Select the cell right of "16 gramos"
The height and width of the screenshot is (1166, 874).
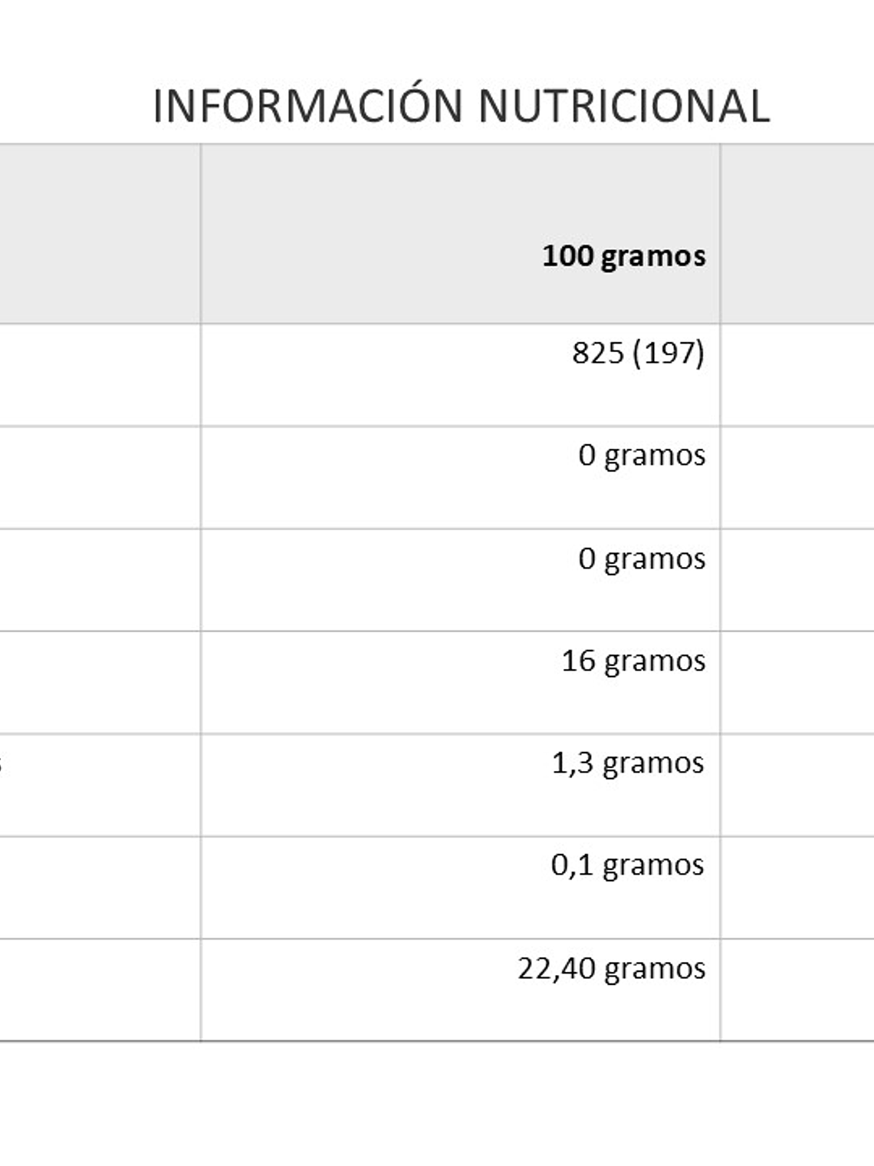pyautogui.click(x=797, y=682)
